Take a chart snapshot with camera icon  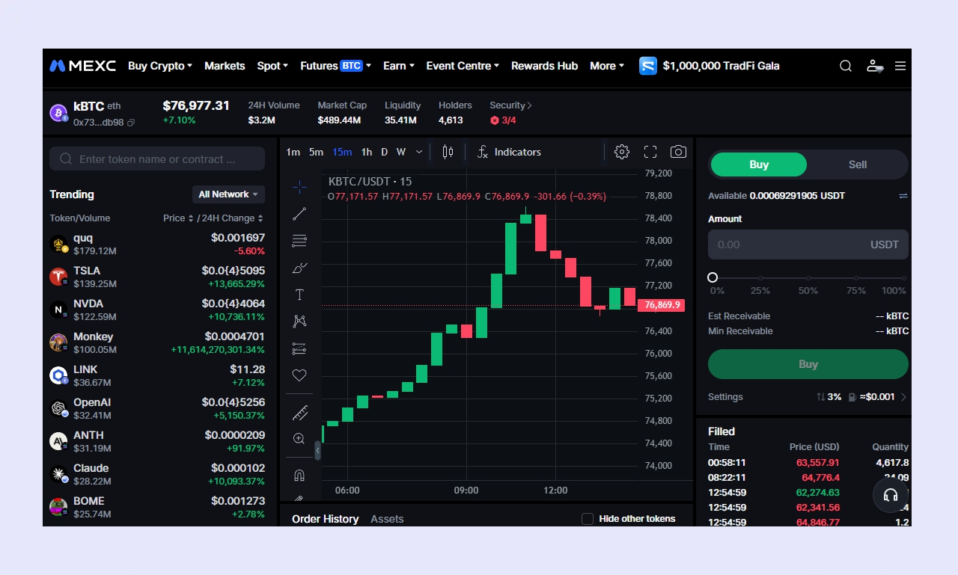pyautogui.click(x=678, y=152)
